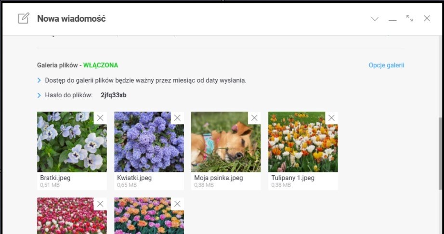Remove Tulipany 1.jpeg from the gallery
The image size is (444, 234).
tap(331, 118)
